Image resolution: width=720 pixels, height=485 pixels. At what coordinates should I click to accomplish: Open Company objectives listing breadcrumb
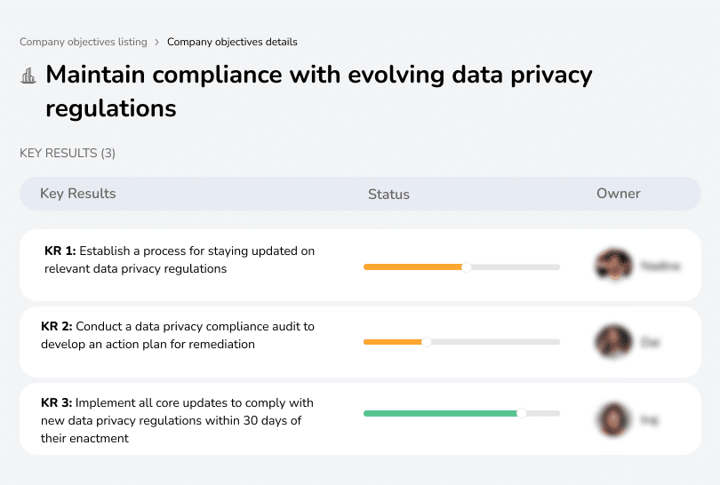pos(84,42)
